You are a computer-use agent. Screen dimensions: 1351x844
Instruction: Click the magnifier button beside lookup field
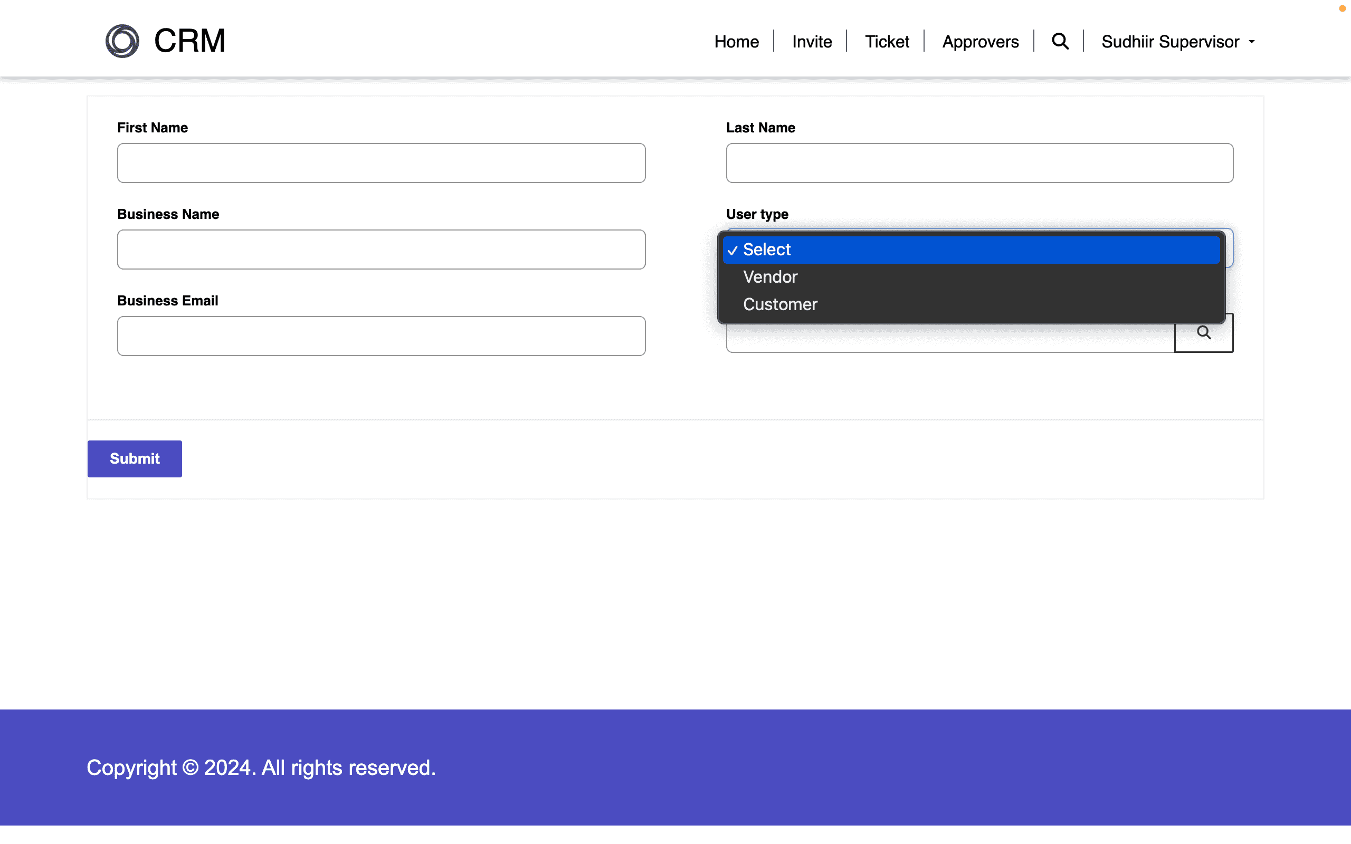1203,334
